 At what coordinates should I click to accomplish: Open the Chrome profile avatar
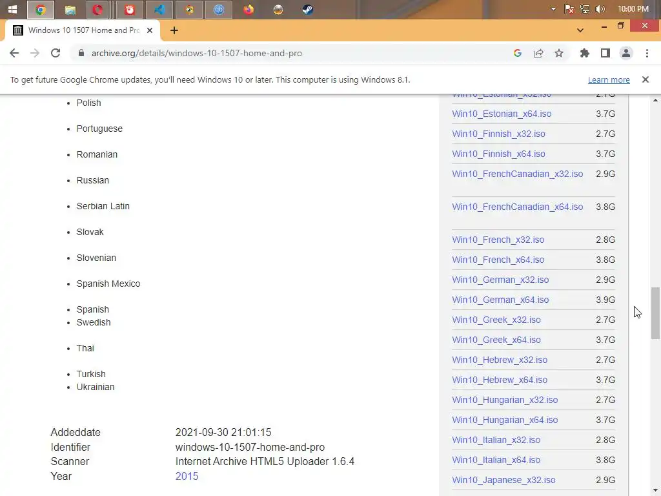coord(626,53)
